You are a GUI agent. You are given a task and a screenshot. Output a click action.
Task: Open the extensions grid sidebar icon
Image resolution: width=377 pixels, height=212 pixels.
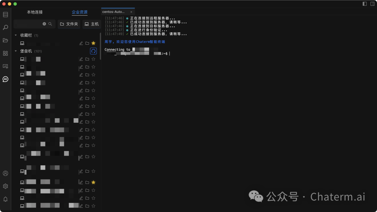5,53
